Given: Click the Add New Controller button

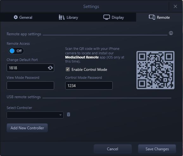Looking at the screenshot, I should point(27,128).
